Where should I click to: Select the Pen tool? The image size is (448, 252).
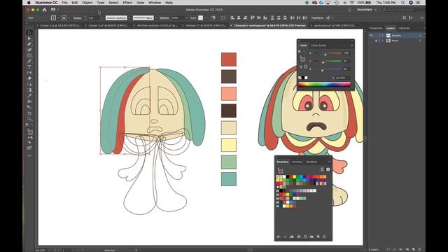[x=29, y=44]
